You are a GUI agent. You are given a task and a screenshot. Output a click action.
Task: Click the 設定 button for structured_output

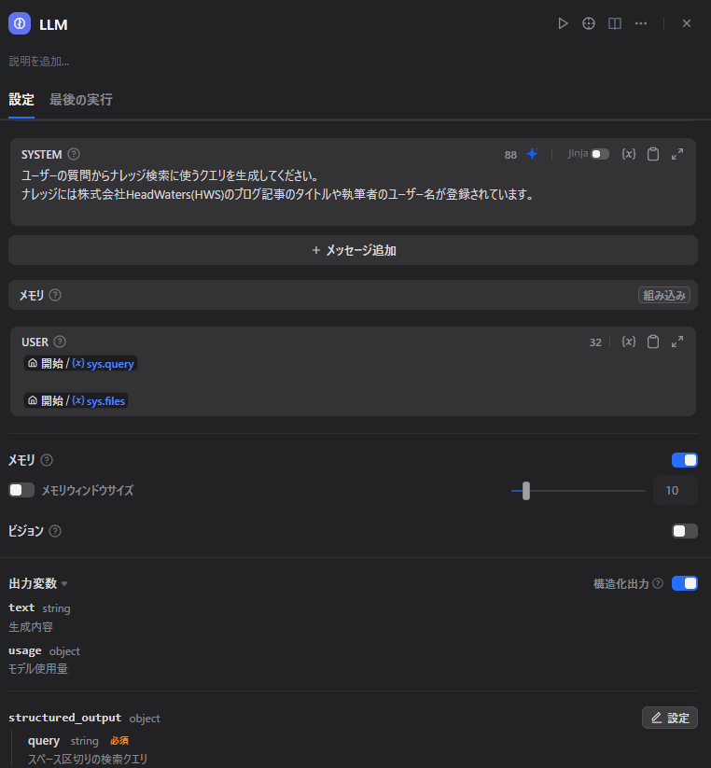point(669,718)
